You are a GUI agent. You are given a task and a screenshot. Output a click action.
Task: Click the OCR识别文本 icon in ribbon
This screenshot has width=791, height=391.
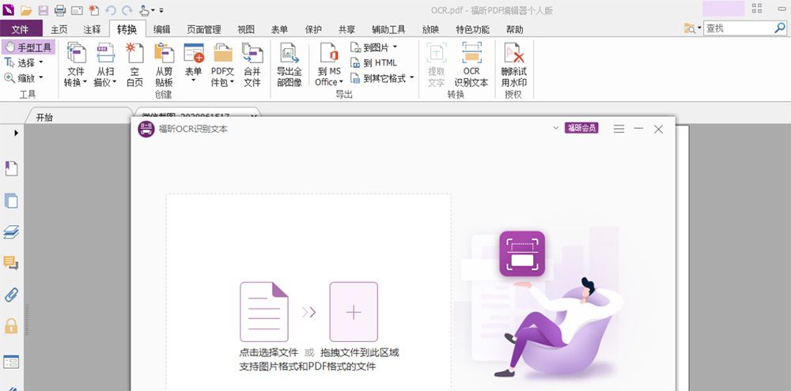[471, 53]
